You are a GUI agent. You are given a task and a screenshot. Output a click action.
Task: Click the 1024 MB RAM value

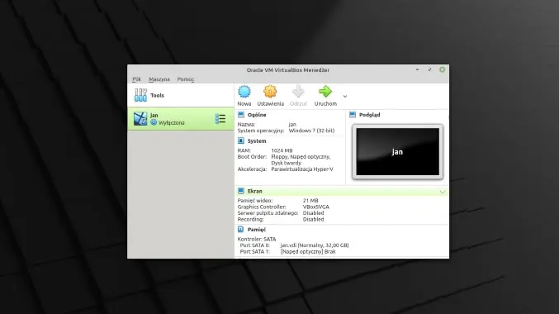[x=282, y=150]
